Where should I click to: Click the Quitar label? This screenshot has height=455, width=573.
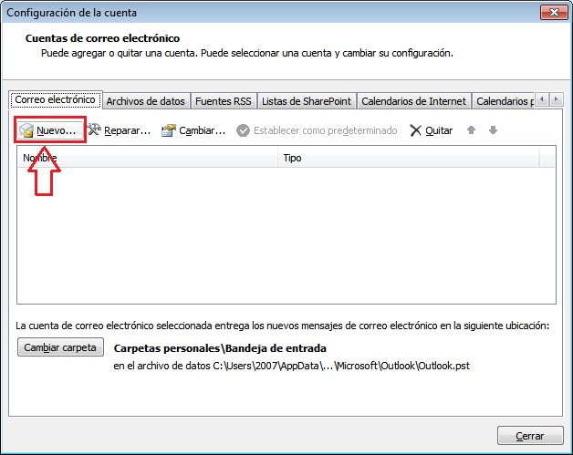(439, 130)
